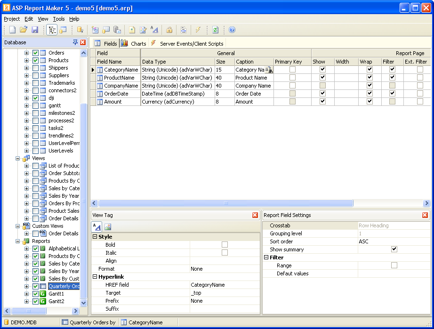Click the database tree scroll down arrow
Screen dimensions: 434x329
pos(84,303)
